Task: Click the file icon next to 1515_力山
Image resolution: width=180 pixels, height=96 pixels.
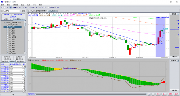Action: point(7,35)
